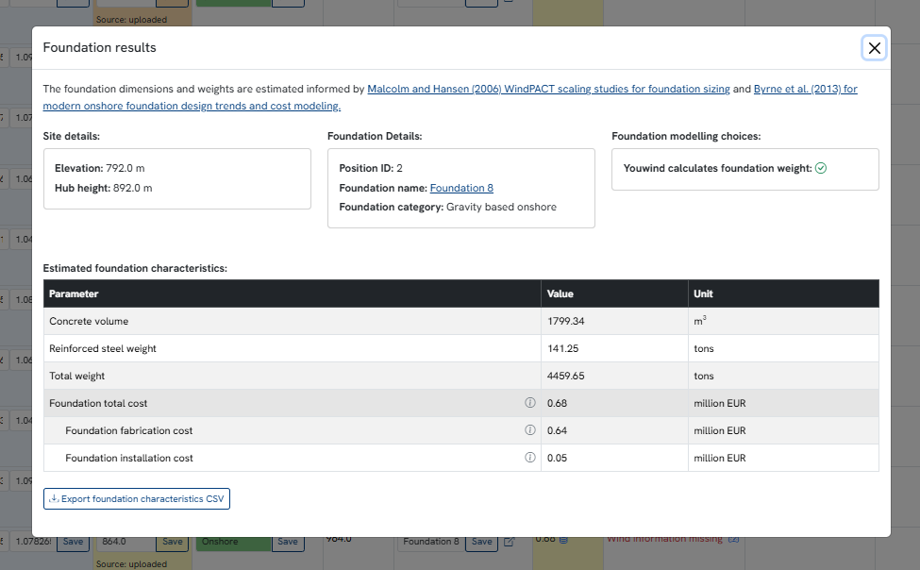The width and height of the screenshot is (920, 570).
Task: Click green checkmark beside Youwind calculates foundation weight
Action: point(821,168)
